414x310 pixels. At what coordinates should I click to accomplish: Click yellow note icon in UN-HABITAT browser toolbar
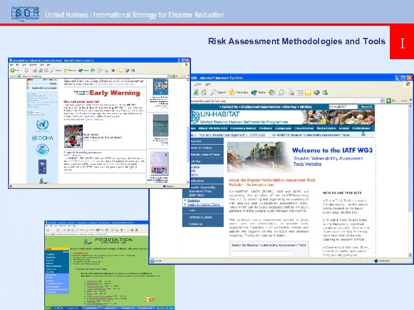pyautogui.click(x=308, y=92)
